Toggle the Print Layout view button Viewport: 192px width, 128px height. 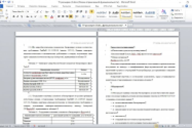[x=156, y=126]
